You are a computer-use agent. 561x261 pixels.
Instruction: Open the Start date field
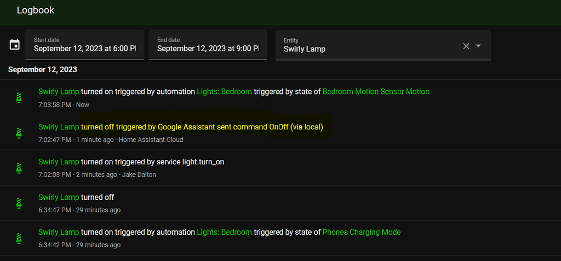pos(85,45)
